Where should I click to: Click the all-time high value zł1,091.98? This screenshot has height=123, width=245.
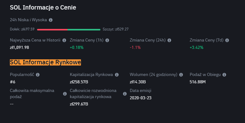tap(19, 47)
